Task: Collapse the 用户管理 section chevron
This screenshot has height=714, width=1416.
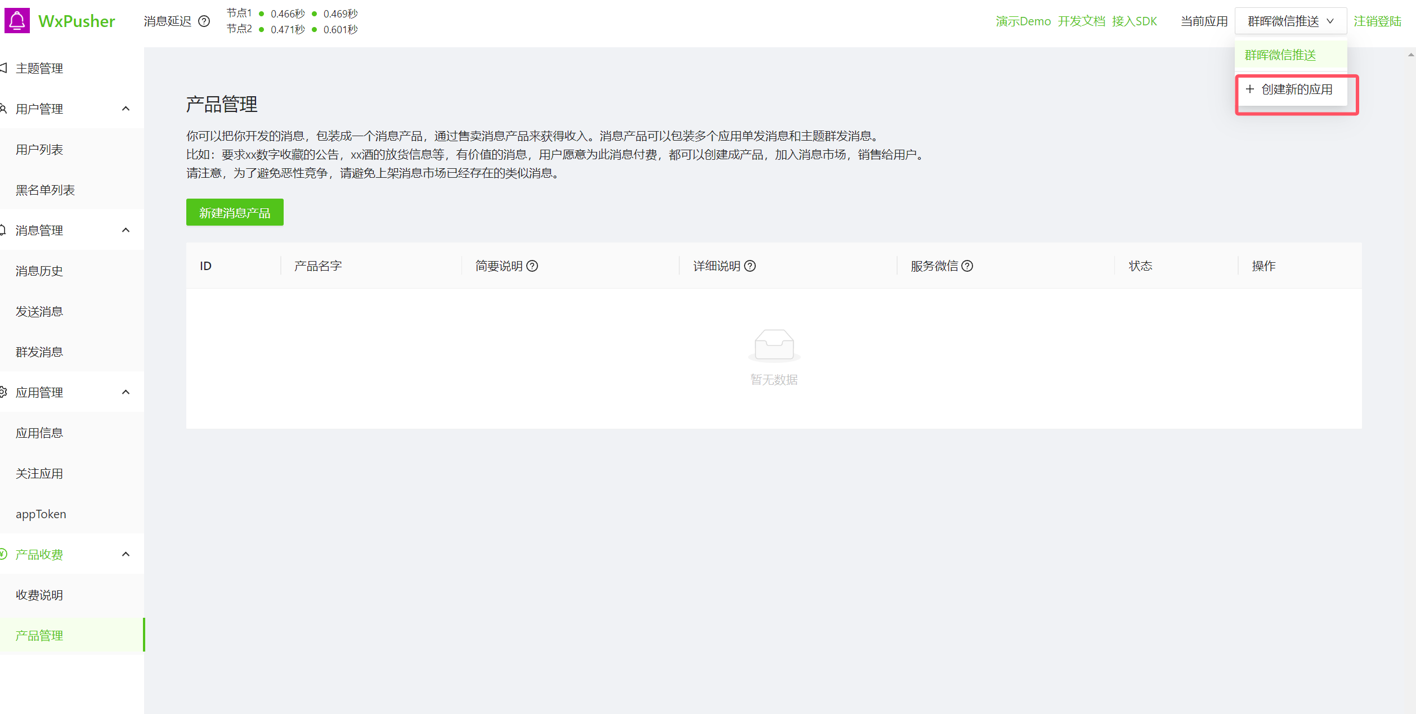Action: coord(126,109)
